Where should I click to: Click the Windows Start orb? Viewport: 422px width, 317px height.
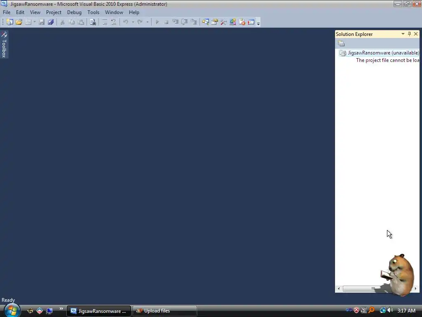point(12,311)
